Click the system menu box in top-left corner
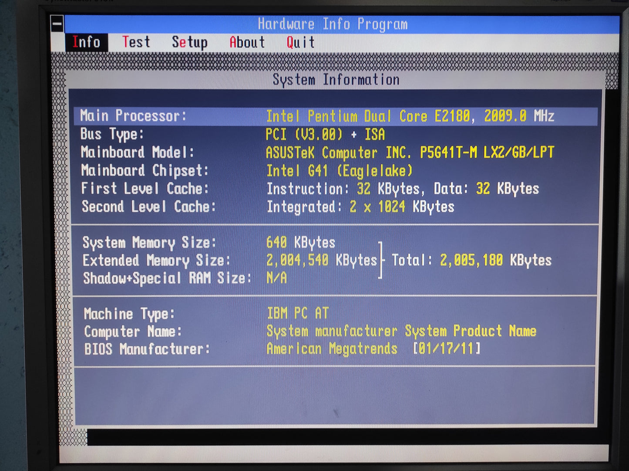This screenshot has width=629, height=471. [57, 24]
